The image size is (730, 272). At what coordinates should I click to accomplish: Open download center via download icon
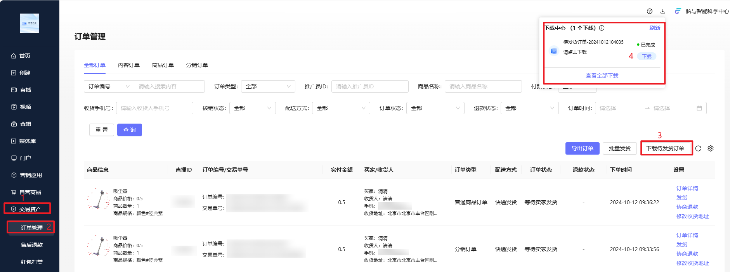pyautogui.click(x=663, y=11)
